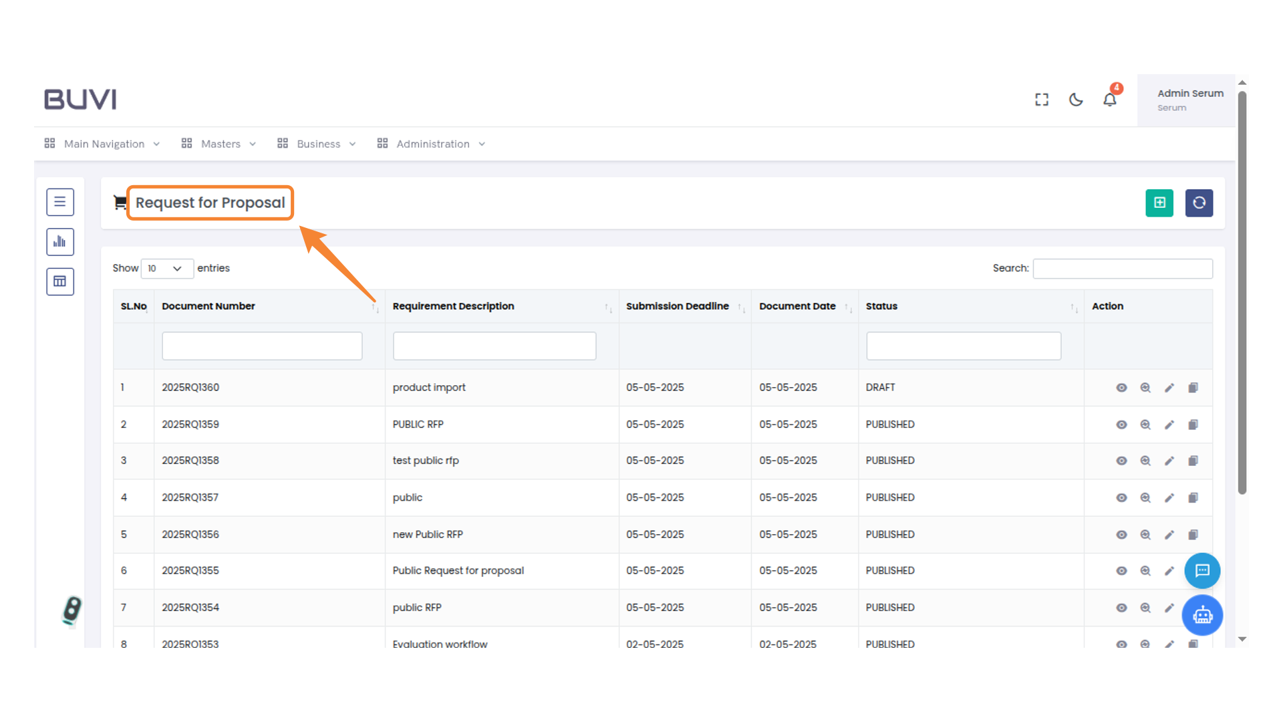Click the green add new RFP button
The image size is (1283, 722).
[x=1159, y=203]
